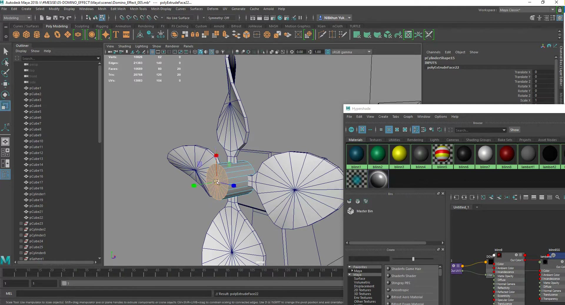Import SVG shelf icon
Image resolution: width=565 pixels, height=305 pixels.
126,35
